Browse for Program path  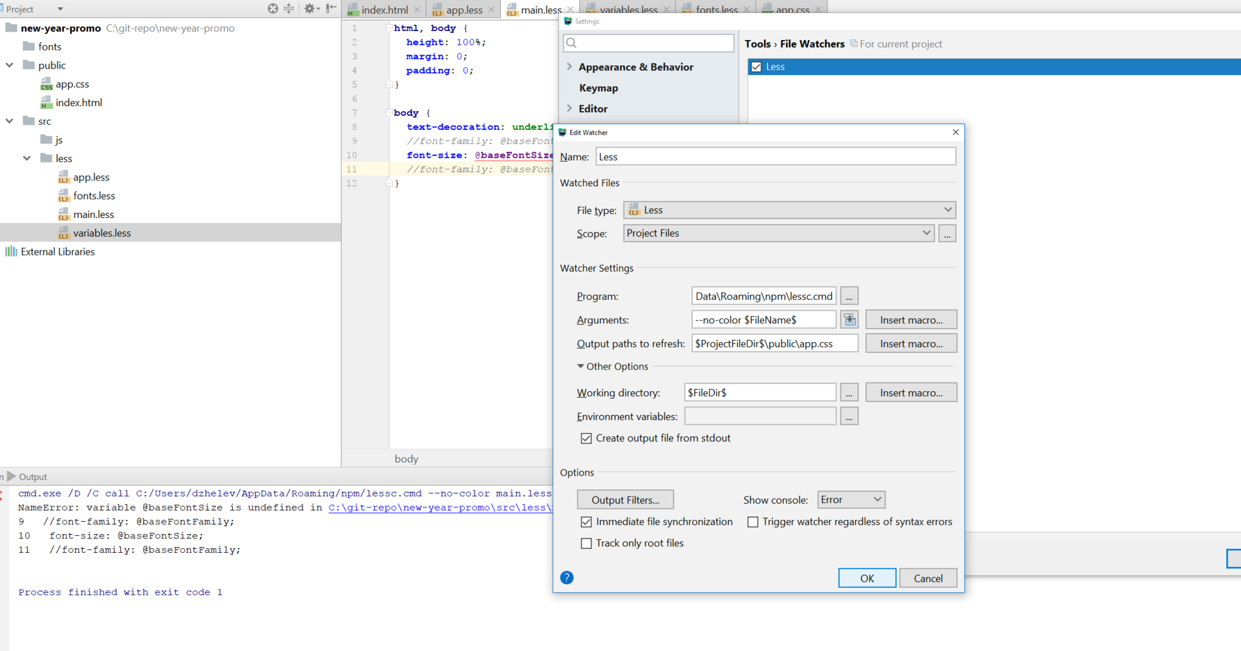coord(849,296)
